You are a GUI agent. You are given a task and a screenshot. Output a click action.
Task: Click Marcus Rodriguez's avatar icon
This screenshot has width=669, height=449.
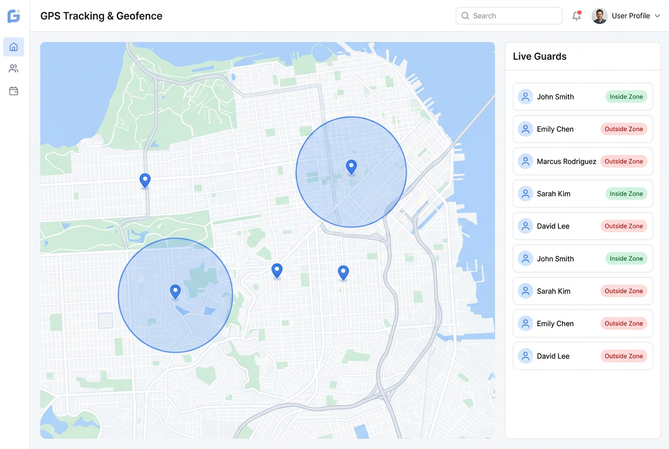526,161
